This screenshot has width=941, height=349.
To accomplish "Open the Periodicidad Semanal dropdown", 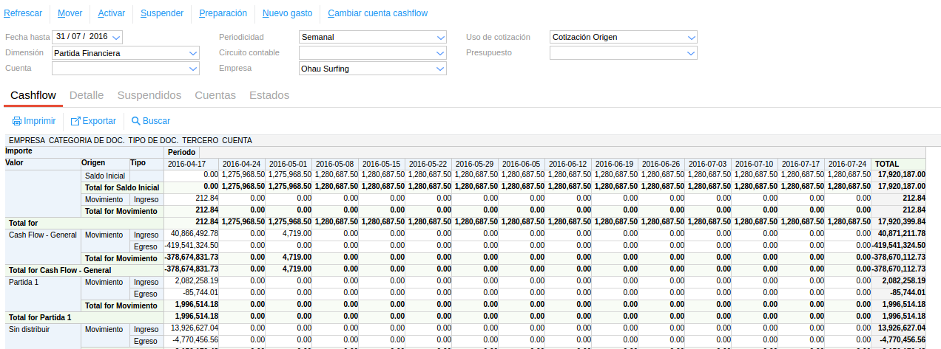I will point(441,37).
